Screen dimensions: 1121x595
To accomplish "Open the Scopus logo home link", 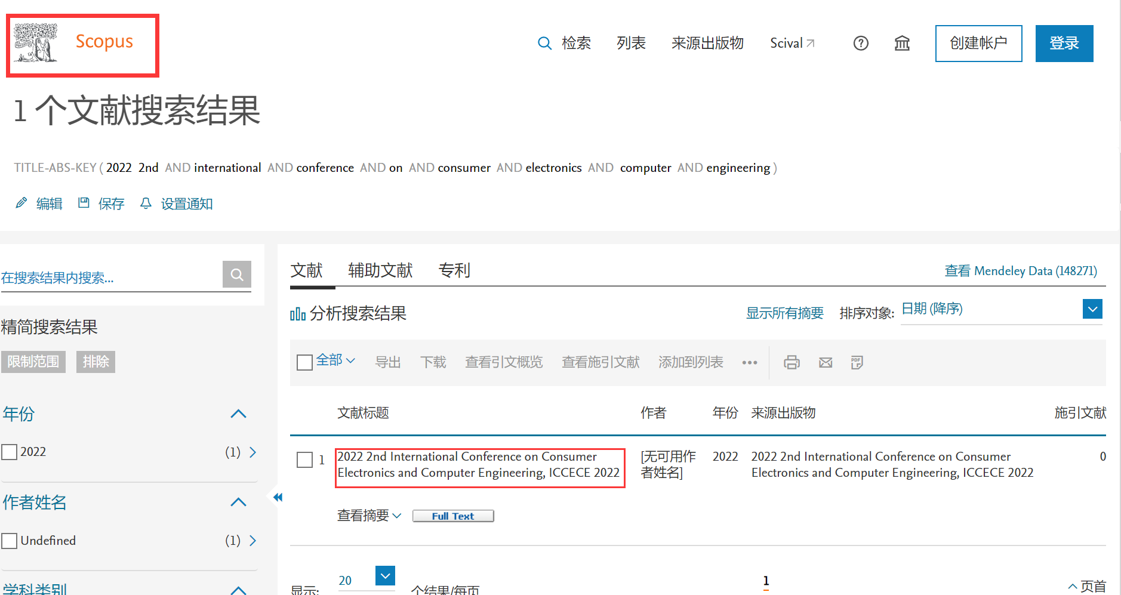I will (75, 42).
